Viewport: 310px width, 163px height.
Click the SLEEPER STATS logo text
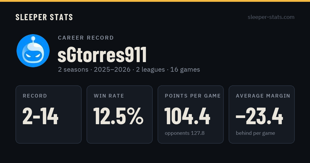[x=44, y=17]
